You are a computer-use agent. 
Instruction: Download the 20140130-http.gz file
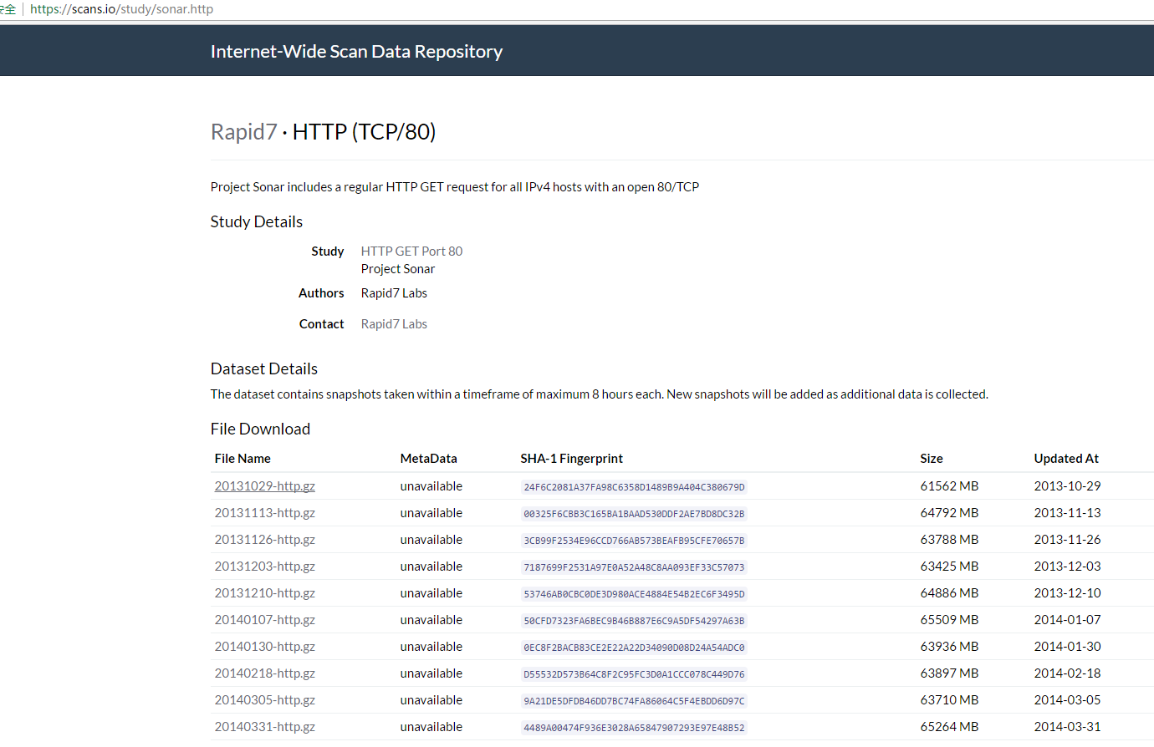(x=264, y=646)
